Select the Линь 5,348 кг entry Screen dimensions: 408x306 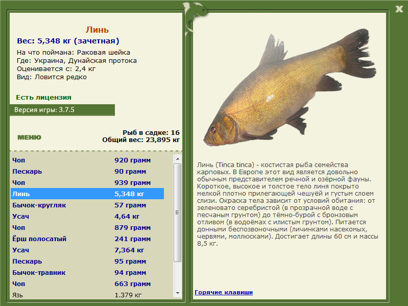click(x=87, y=194)
